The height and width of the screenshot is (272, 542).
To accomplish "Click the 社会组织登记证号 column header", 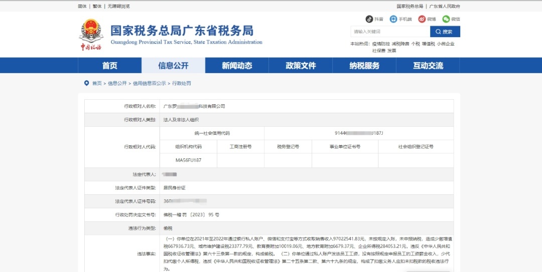I will point(416,147).
